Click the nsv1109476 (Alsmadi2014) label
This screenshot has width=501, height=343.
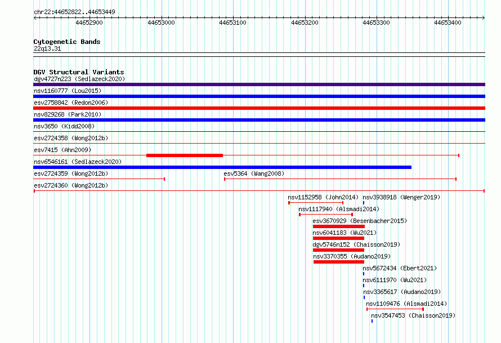(406, 304)
